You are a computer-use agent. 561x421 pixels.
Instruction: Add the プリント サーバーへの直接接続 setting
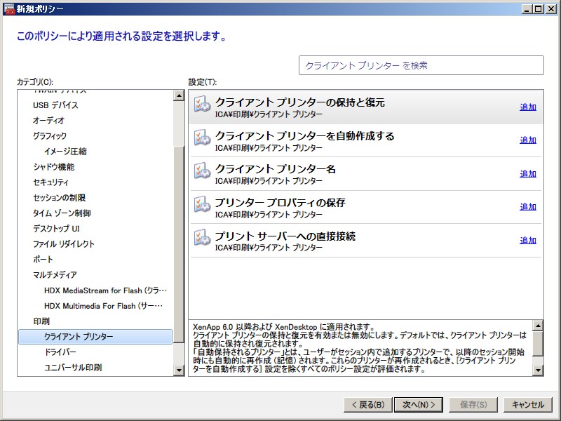tap(527, 241)
